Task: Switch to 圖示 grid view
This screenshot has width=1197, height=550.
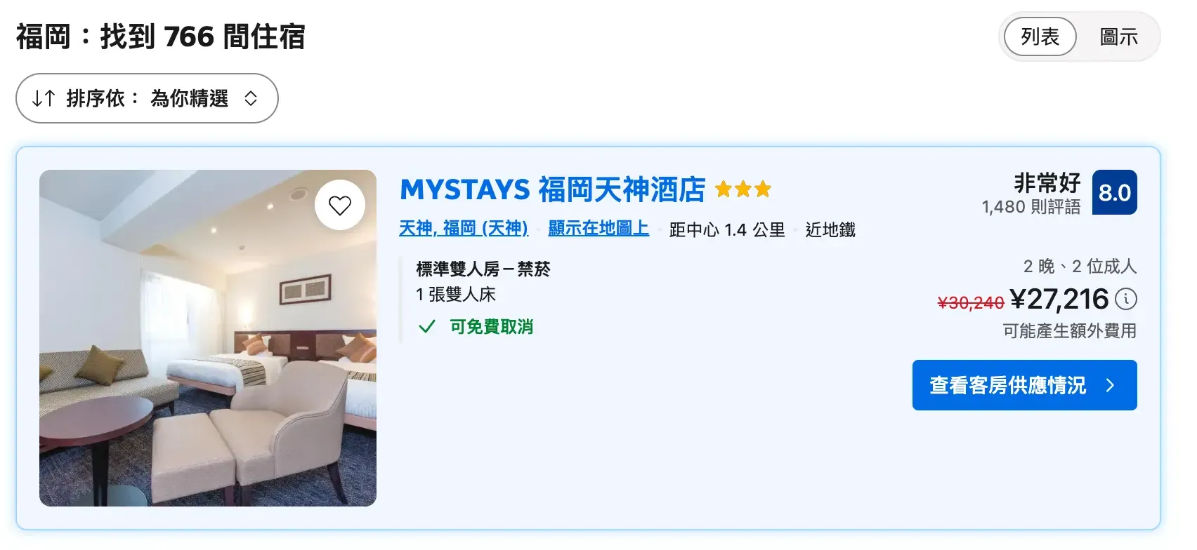Action: (1118, 36)
